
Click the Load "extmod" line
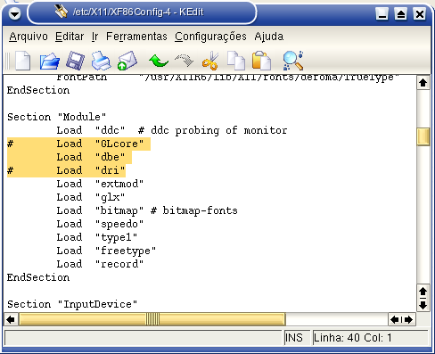coord(100,184)
